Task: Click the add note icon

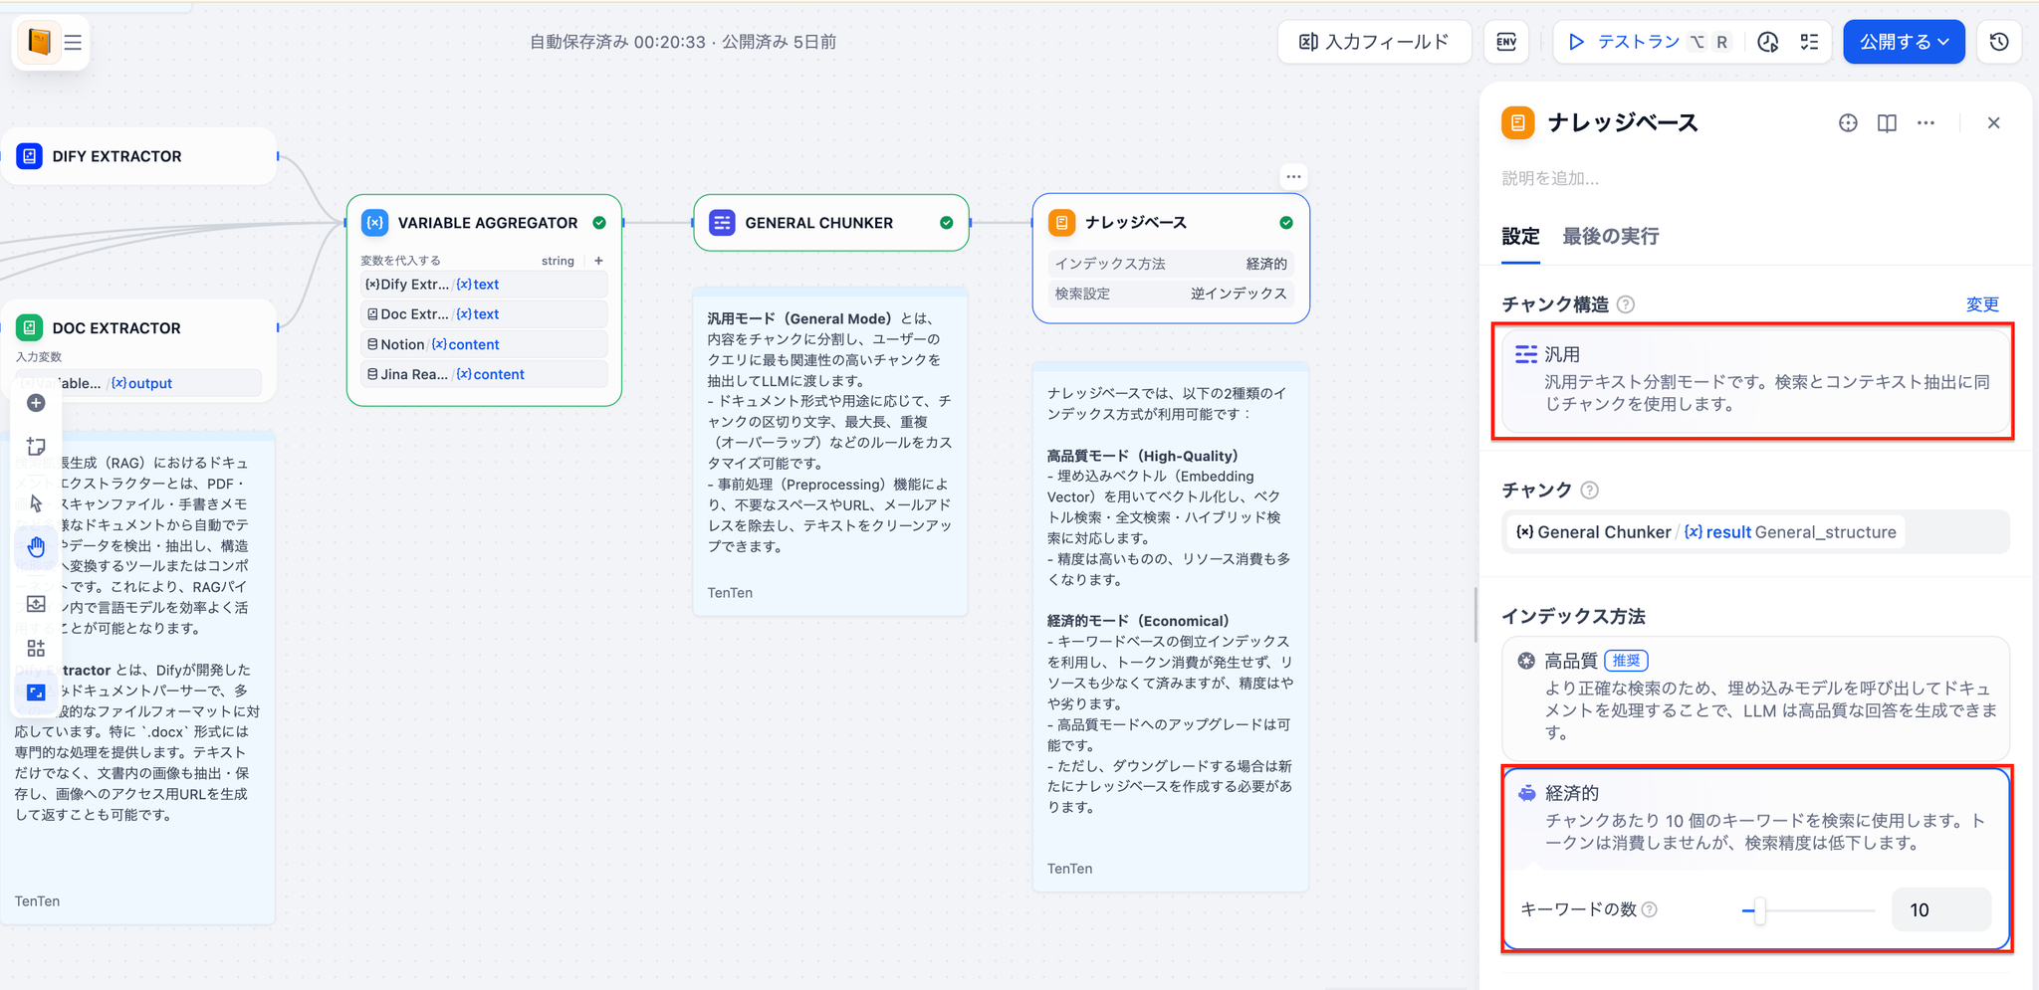Action: (36, 447)
